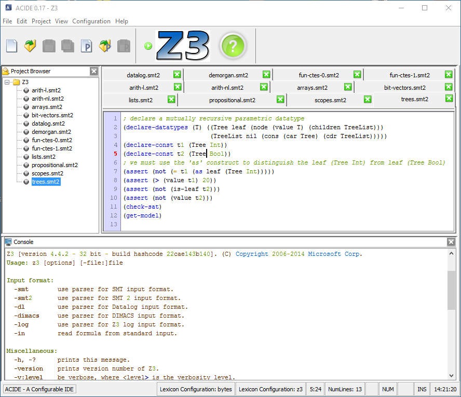Switch to the demorgan.smt2 tab
Image resolution: width=461 pixels, height=397 pixels.
click(228, 75)
